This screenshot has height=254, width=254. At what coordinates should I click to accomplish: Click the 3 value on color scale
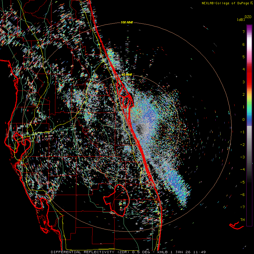(x=244, y=82)
